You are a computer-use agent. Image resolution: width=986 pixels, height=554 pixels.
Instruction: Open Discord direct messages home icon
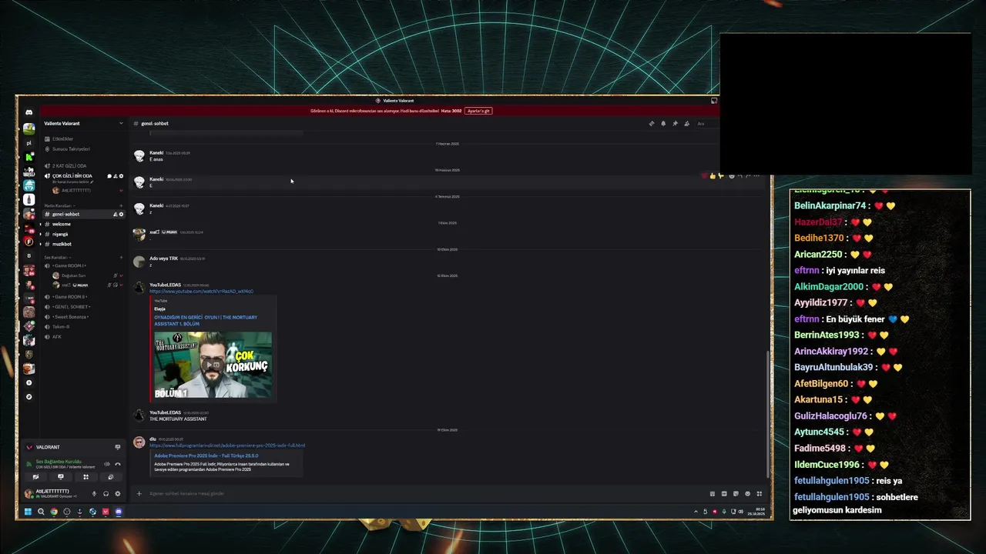tap(29, 112)
